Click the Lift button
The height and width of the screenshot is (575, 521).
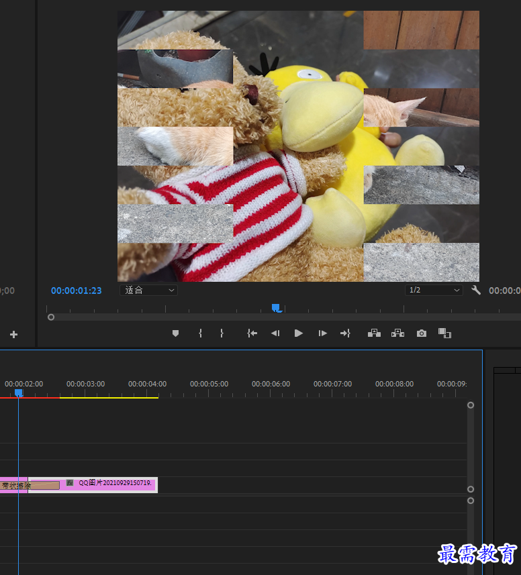(x=374, y=333)
